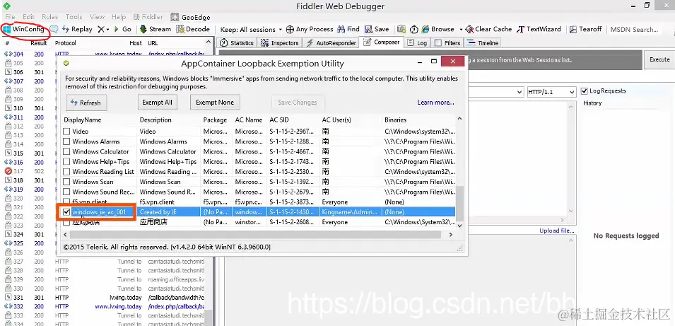Click the comment speech bubble icon
Image resolution: width=675 pixels, height=326 pixels.
click(54, 29)
